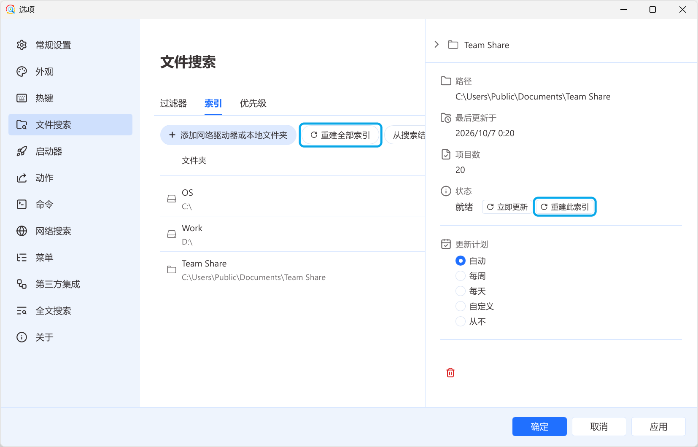Open 第三方集成 integrations section
The image size is (698, 447).
70,284
